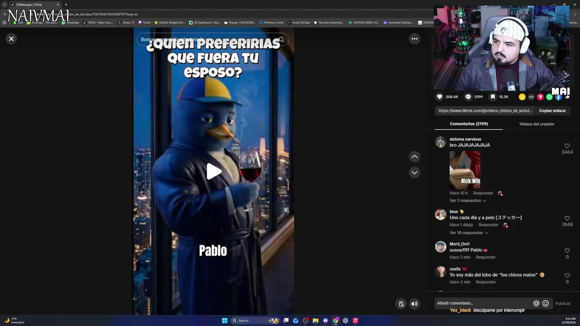Focus the Buscar contenido relacionado field
Screen dimensions: 580x326
tap(206, 39)
